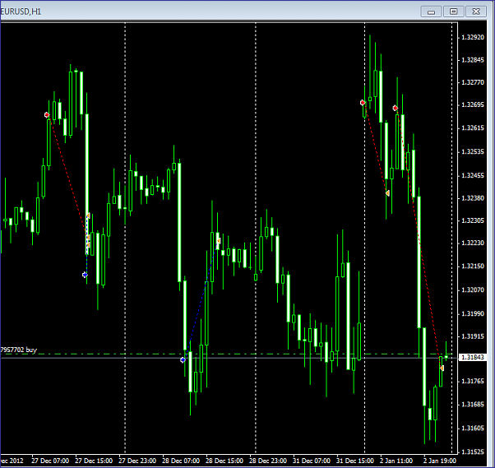Click the EURUSD,H1 window title text
This screenshot has height=468, width=495.
point(21,12)
